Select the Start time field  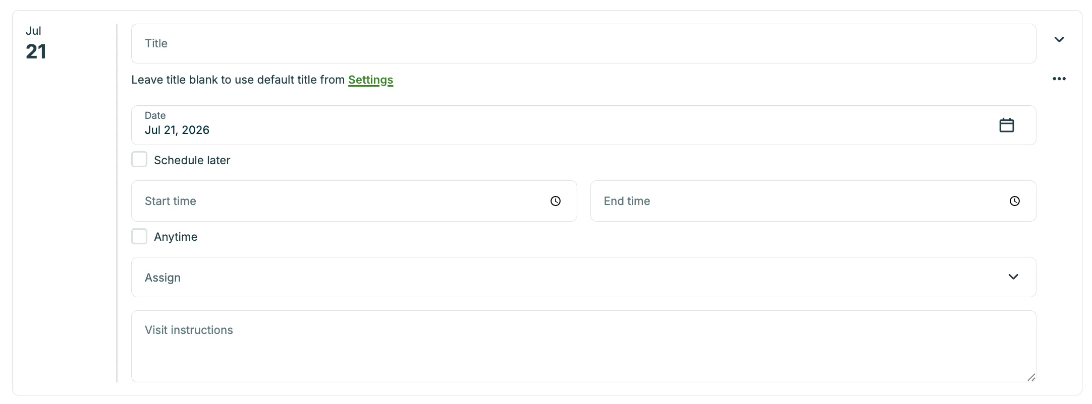[354, 201]
